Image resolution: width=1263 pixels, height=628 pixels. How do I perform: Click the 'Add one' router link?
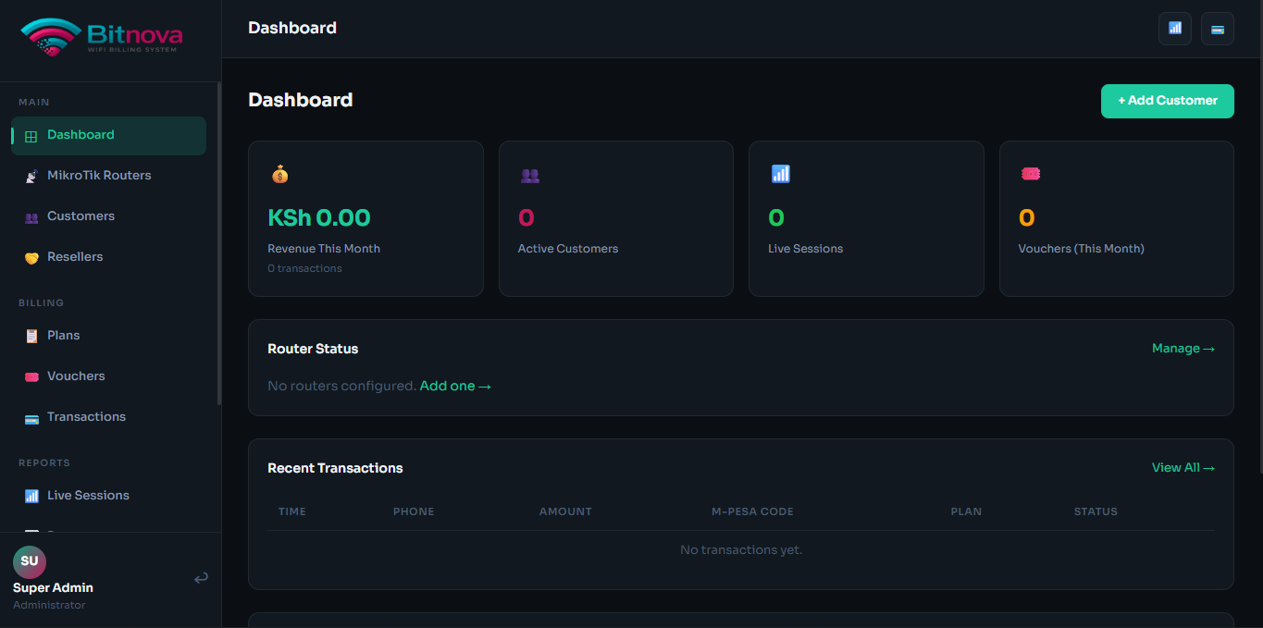(x=455, y=386)
